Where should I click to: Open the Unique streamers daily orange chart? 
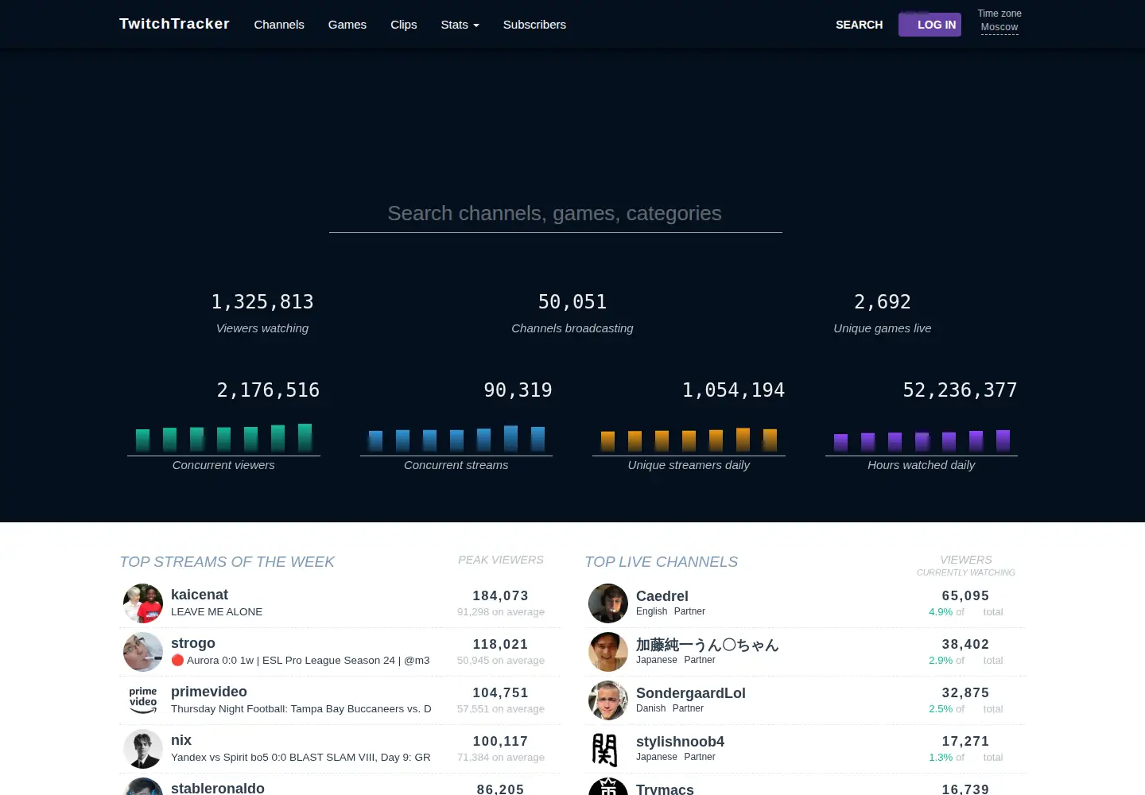(x=689, y=438)
